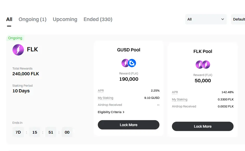The image size is (245, 151).
Task: Click the GUSD Pool paired token icons
Action: tap(129, 63)
